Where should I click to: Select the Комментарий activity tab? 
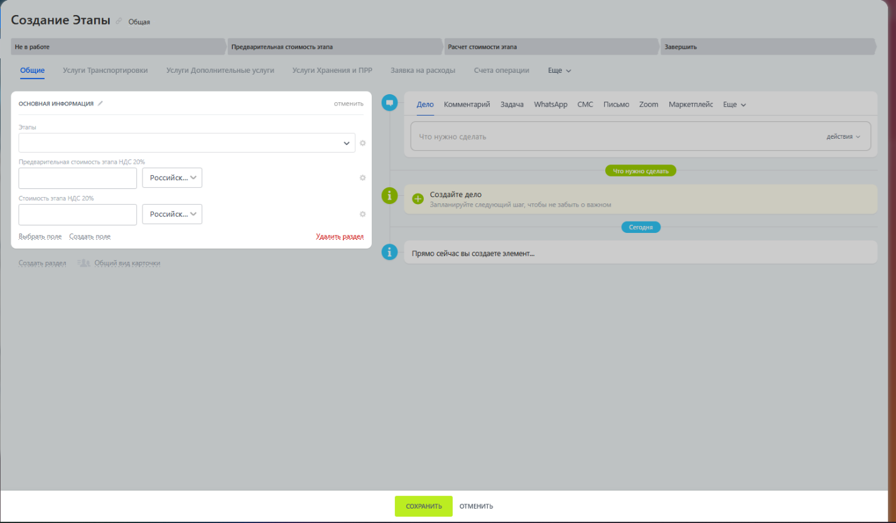467,105
